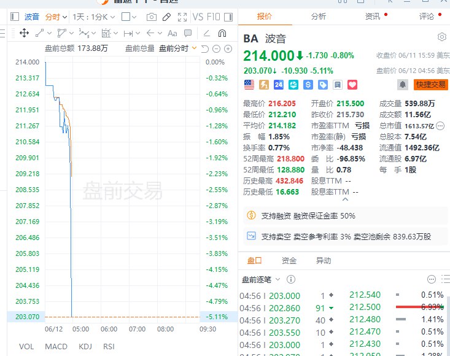Image resolution: width=450 pixels, height=356 pixels.
Task: Select the MACD indicator
Action: click(x=56, y=347)
